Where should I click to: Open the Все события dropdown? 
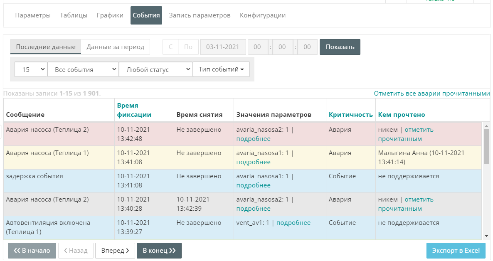83,69
